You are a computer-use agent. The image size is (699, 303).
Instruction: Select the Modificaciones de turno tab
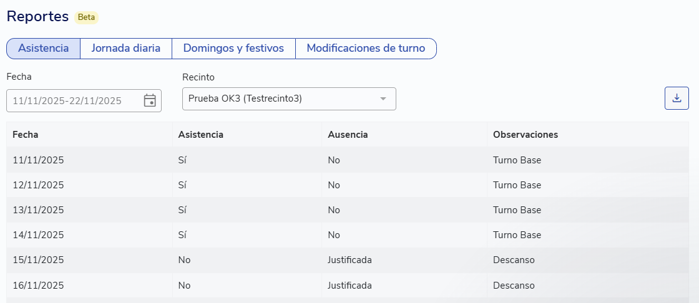coord(366,48)
